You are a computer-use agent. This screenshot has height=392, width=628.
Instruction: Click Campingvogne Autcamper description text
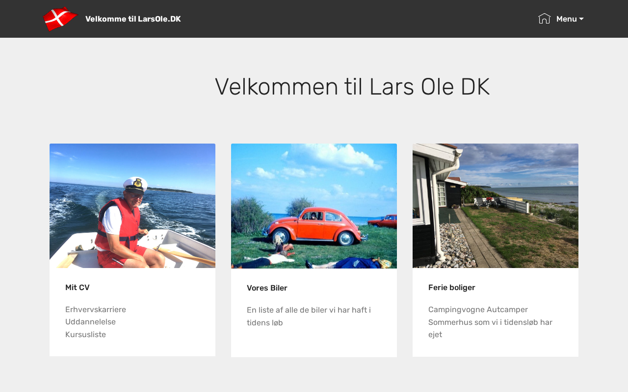pyautogui.click(x=478, y=310)
